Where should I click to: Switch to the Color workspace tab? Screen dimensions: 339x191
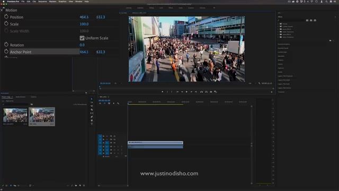(161, 8)
